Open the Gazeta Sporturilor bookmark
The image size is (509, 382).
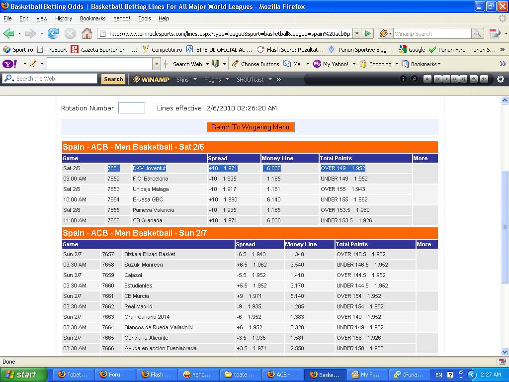pyautogui.click(x=104, y=50)
